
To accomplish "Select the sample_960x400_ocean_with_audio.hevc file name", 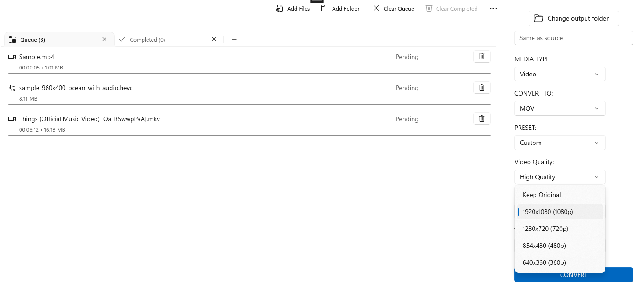I will point(76,88).
